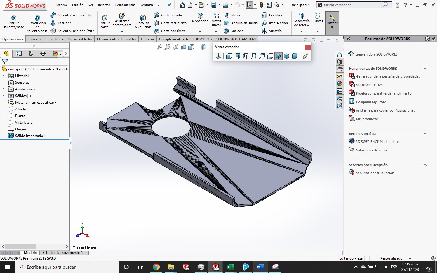The width and height of the screenshot is (437, 273).
Task: Select the Envolver feature
Action: coord(272,15)
